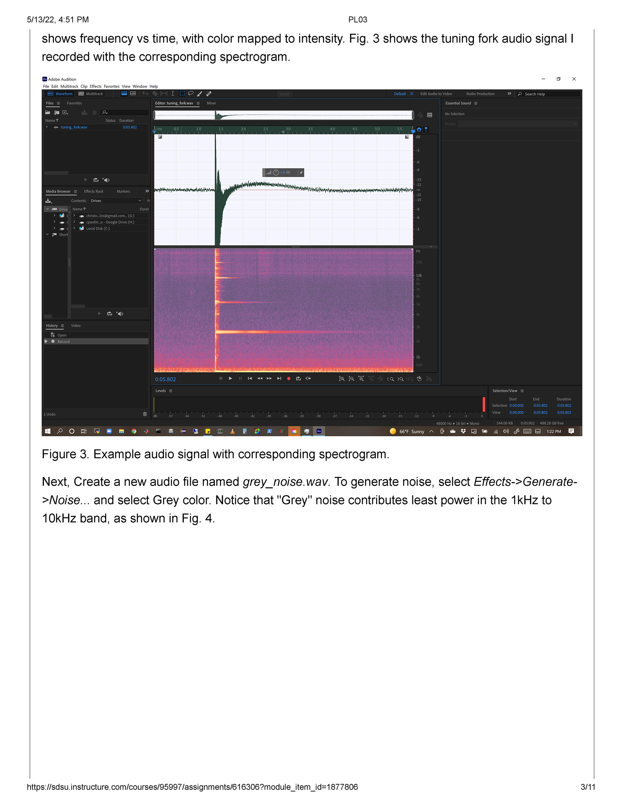Toggle Loop Playback in transport
The height and width of the screenshot is (807, 623).
click(x=298, y=379)
